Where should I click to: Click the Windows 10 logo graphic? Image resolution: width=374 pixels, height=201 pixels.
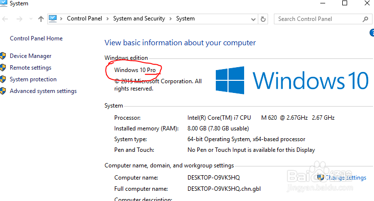292,80
